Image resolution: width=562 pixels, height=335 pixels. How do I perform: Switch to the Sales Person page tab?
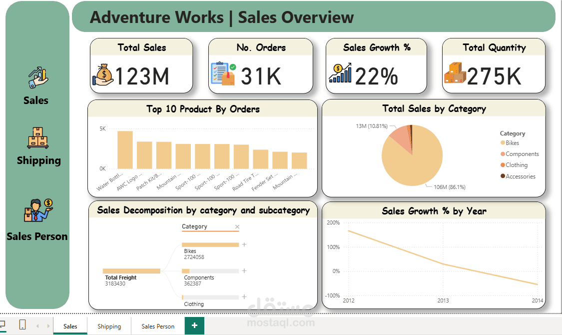point(158,326)
